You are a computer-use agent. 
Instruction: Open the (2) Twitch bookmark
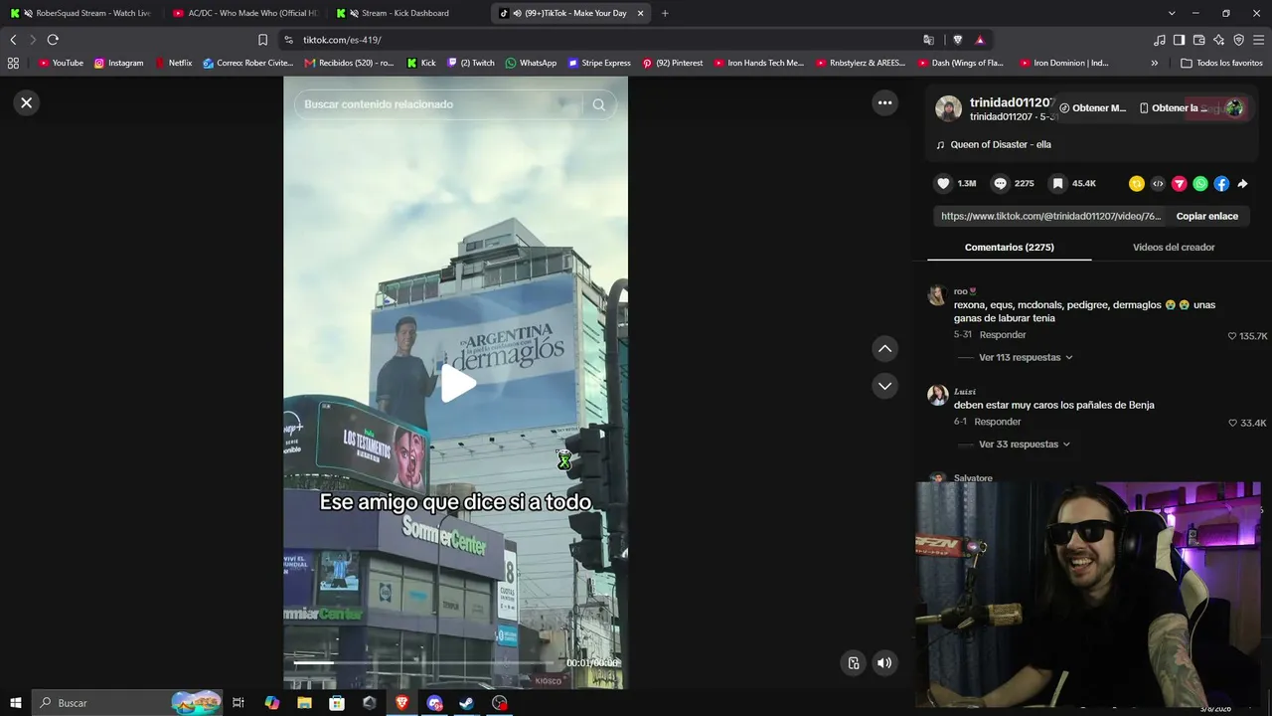tap(470, 63)
